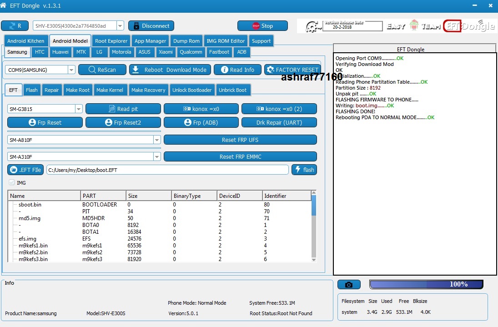This screenshot has width=498, height=327.
Task: Click the 100% progress bar
Action: point(426,284)
